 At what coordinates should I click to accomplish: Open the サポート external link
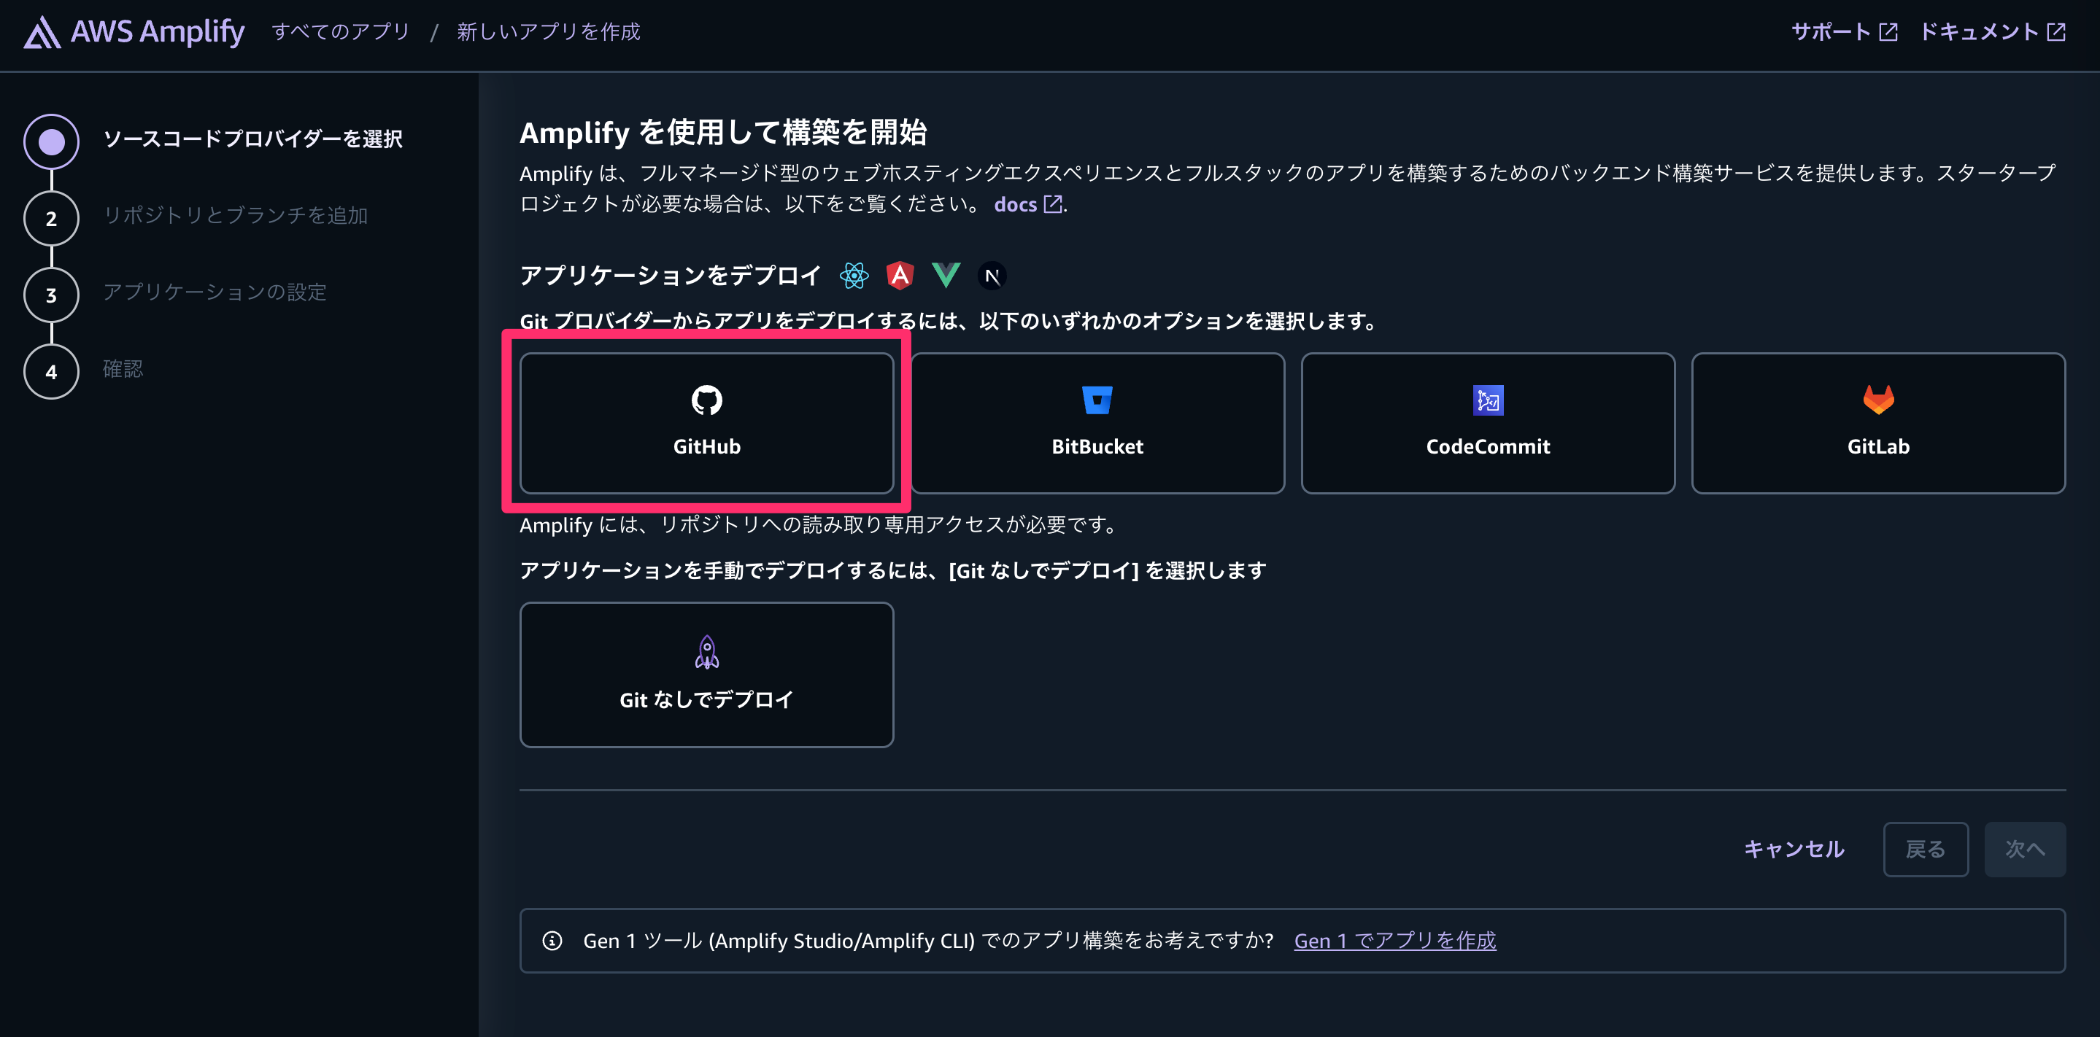[x=1844, y=32]
